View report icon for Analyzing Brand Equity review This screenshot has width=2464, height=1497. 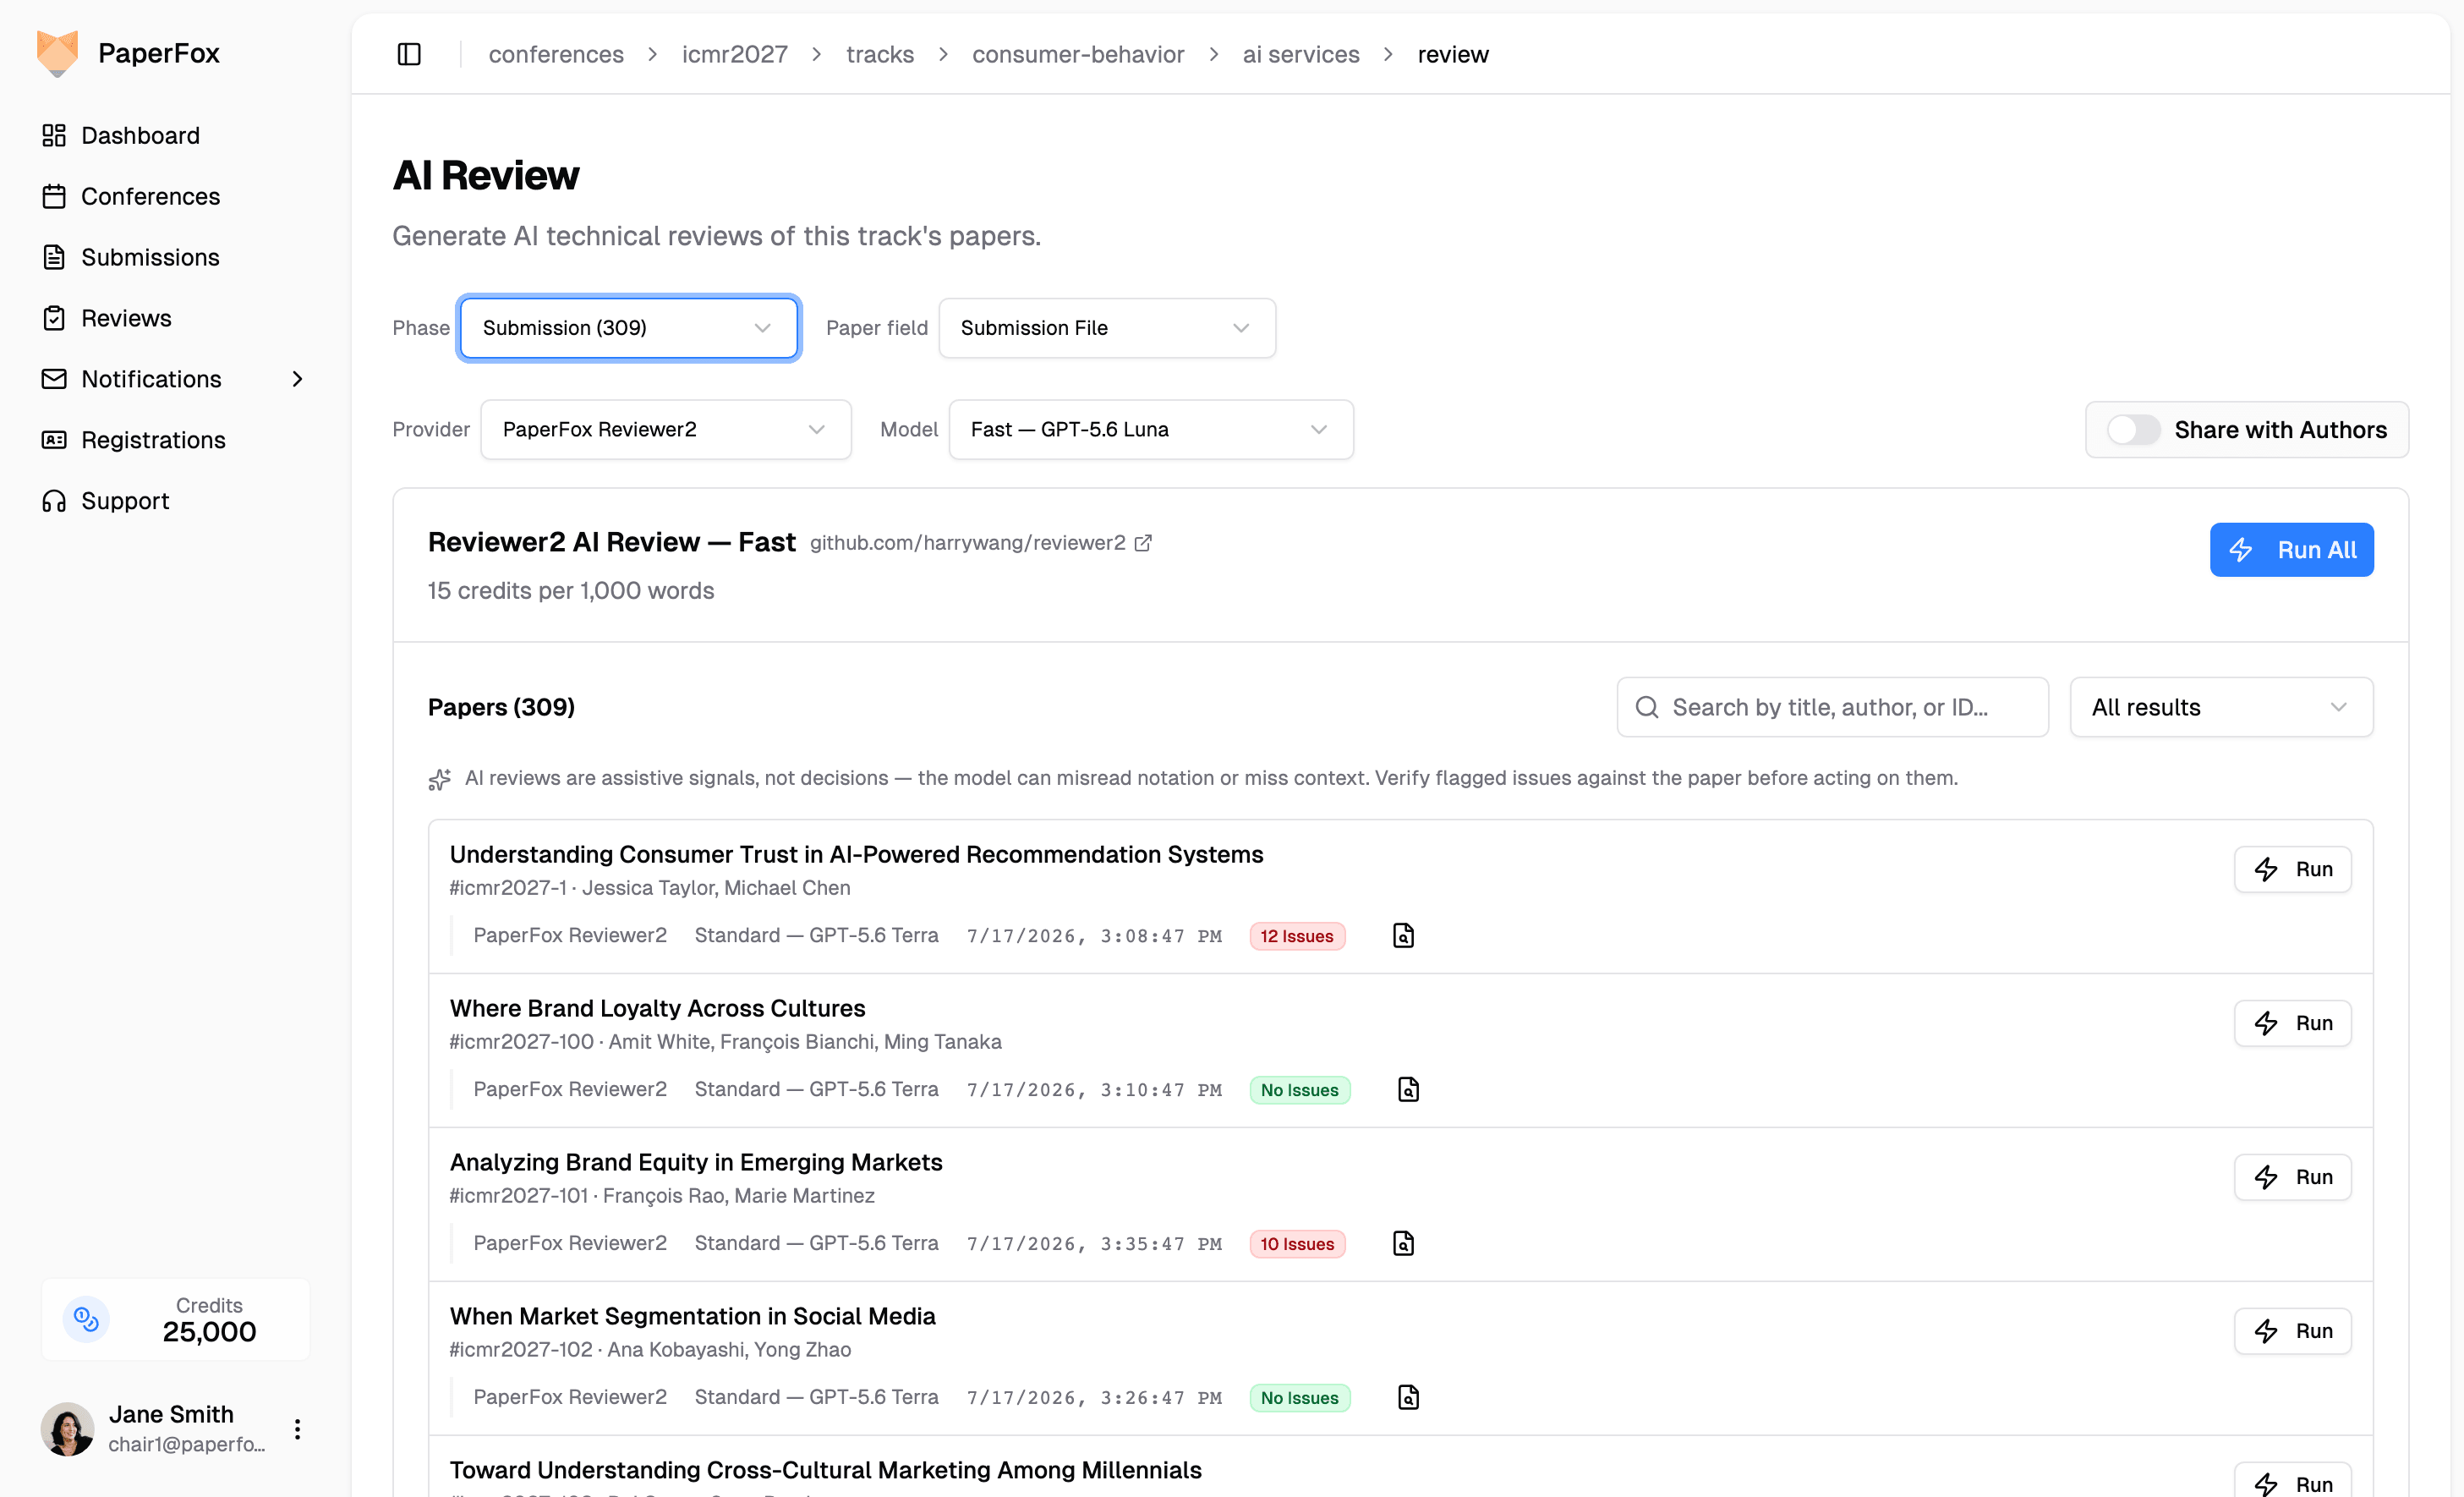1403,1244
